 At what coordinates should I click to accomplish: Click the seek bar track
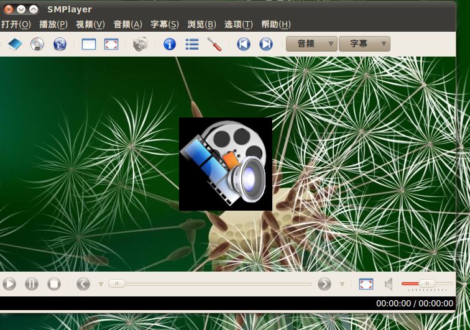tap(210, 283)
